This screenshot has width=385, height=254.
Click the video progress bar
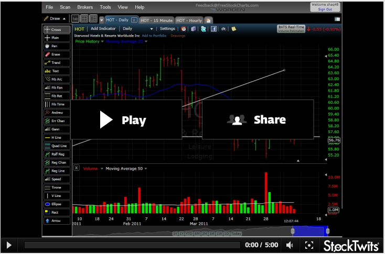[x=132, y=245]
